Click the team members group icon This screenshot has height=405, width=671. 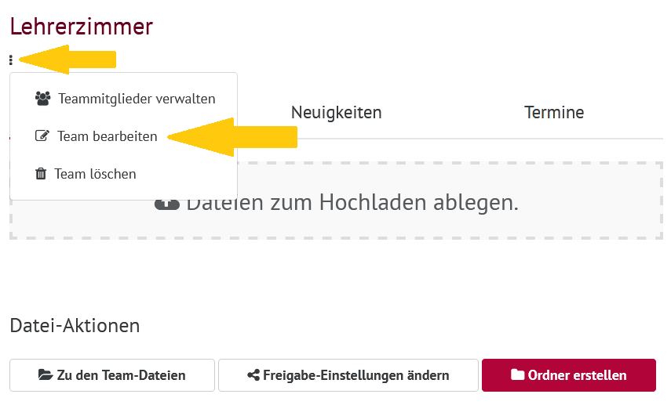tap(43, 99)
